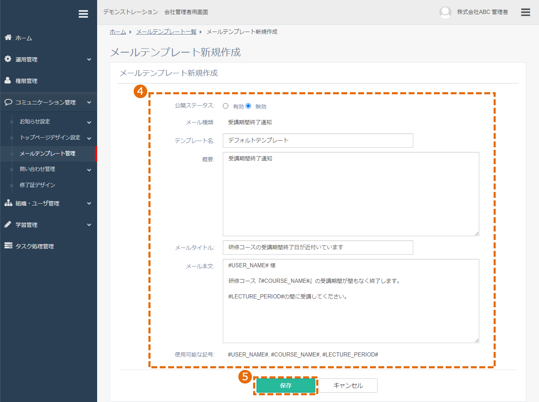539x402 pixels.
Task: Click the メール本文 textarea resize handle
Action: pyautogui.click(x=477, y=341)
